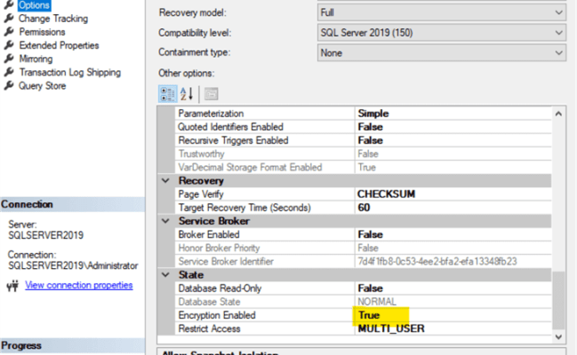
Task: Click the MULTI_USER value cell
Action: (x=391, y=328)
